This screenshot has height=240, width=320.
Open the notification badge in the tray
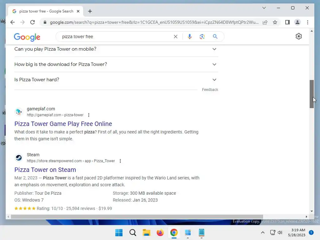(x=311, y=232)
